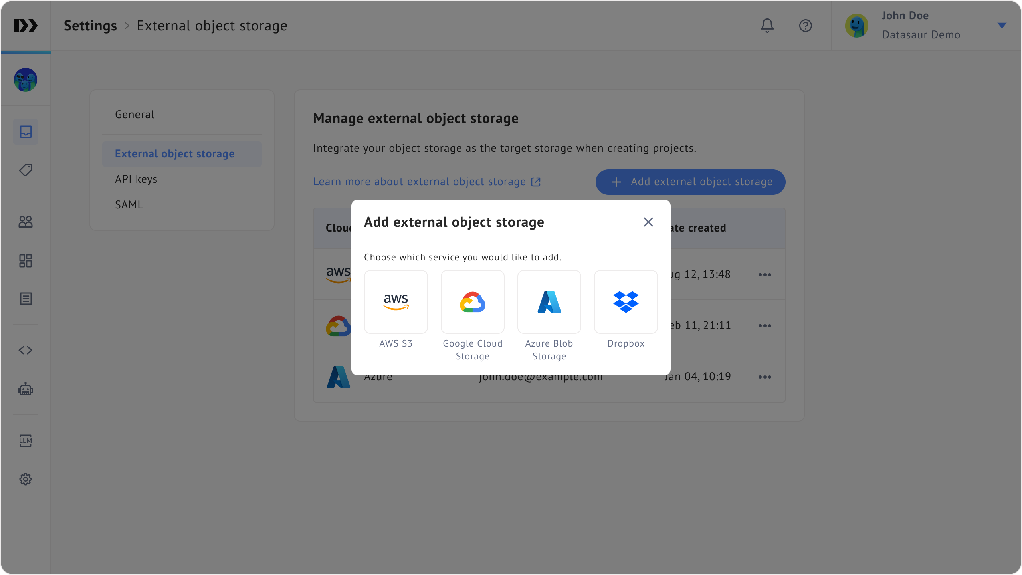The height and width of the screenshot is (575, 1022).
Task: Open the members sidebar icon
Action: pos(26,222)
